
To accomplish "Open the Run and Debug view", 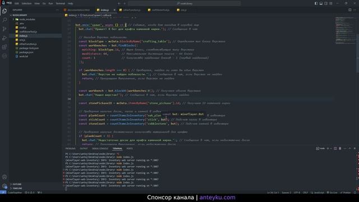I will pyautogui.click(x=4, y=38).
